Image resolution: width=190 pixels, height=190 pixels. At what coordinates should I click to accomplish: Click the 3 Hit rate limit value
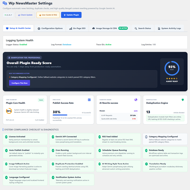click(134, 119)
